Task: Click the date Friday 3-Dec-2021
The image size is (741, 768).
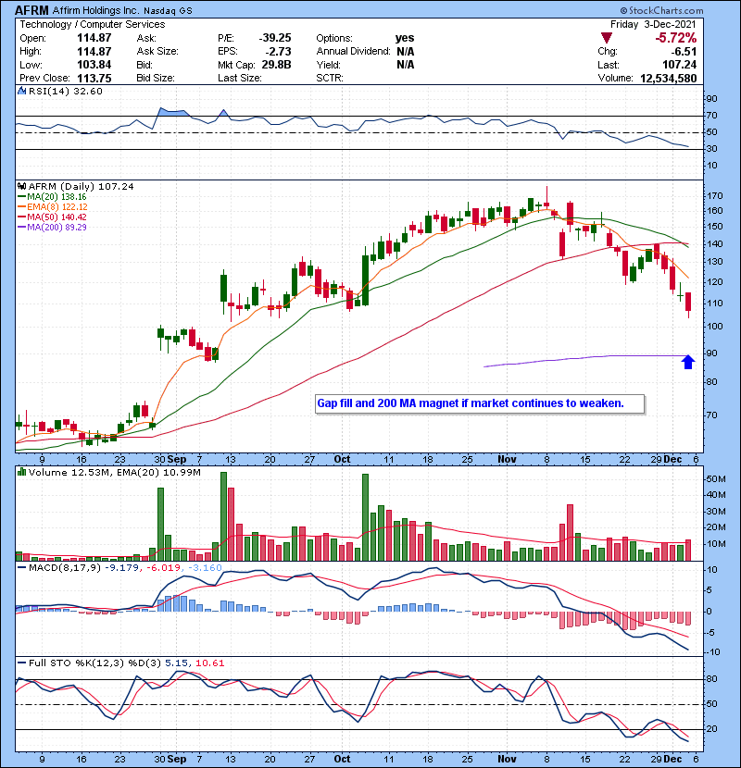Action: tap(653, 24)
